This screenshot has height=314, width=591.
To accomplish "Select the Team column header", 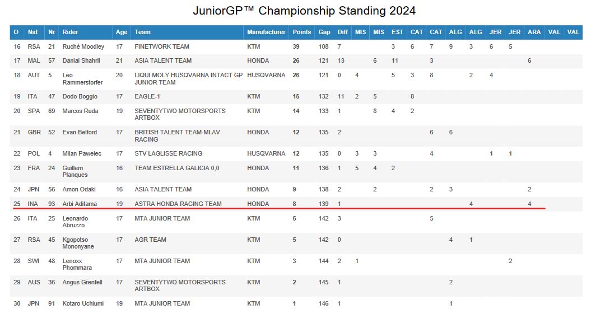I will coord(142,32).
